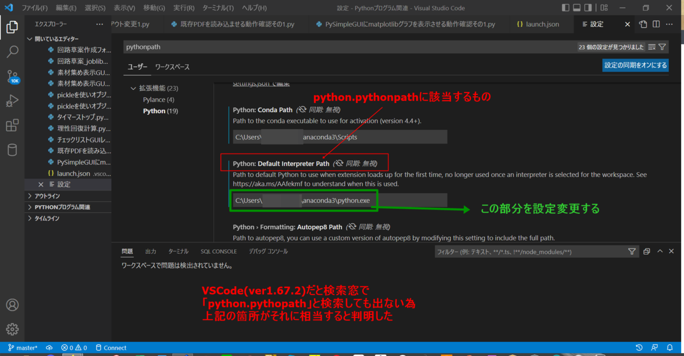Click the Problems panel filter funnel icon

tap(632, 251)
